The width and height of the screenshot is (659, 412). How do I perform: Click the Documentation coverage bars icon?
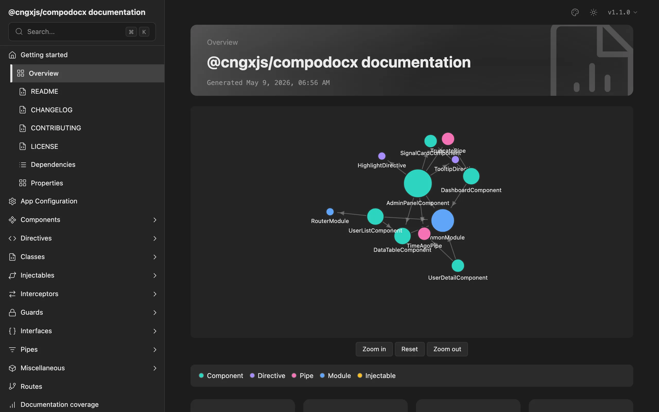tap(12, 405)
